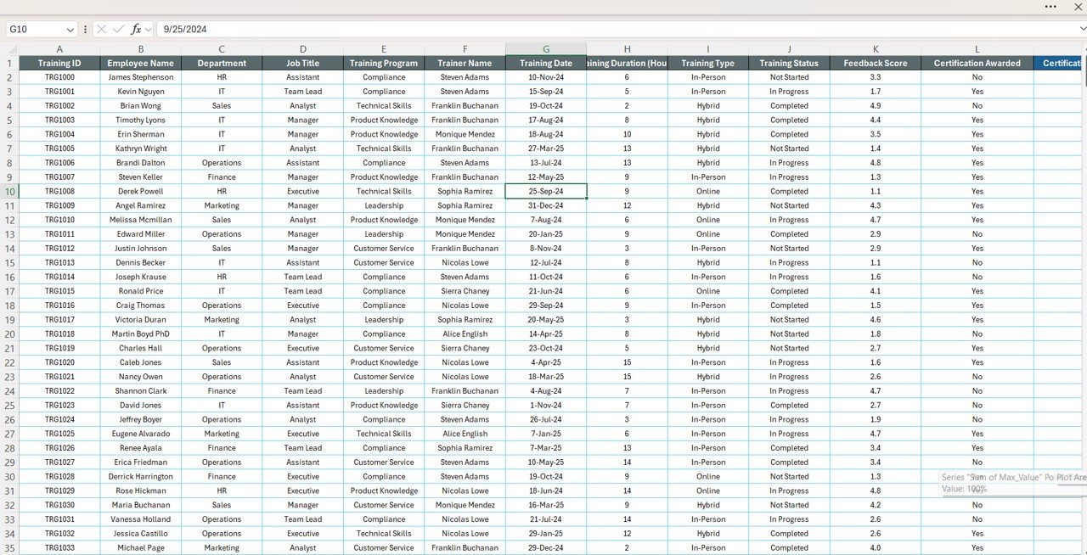1087x555 pixels.
Task: Click the formula bar input field
Action: (x=340, y=28)
